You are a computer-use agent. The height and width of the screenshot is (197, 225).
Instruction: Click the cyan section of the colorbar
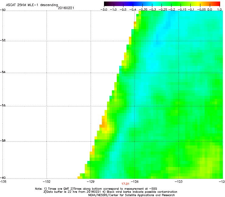(x=154, y=4)
